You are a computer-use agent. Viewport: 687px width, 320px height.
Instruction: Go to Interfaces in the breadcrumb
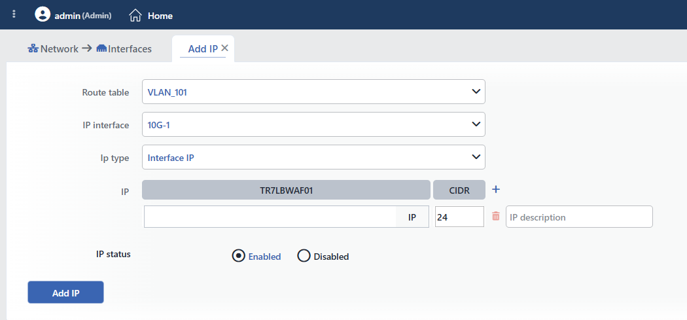click(x=130, y=48)
